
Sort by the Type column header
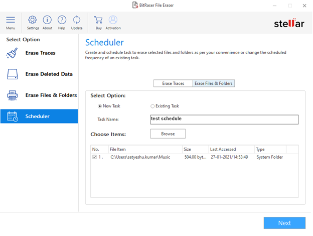270,149
